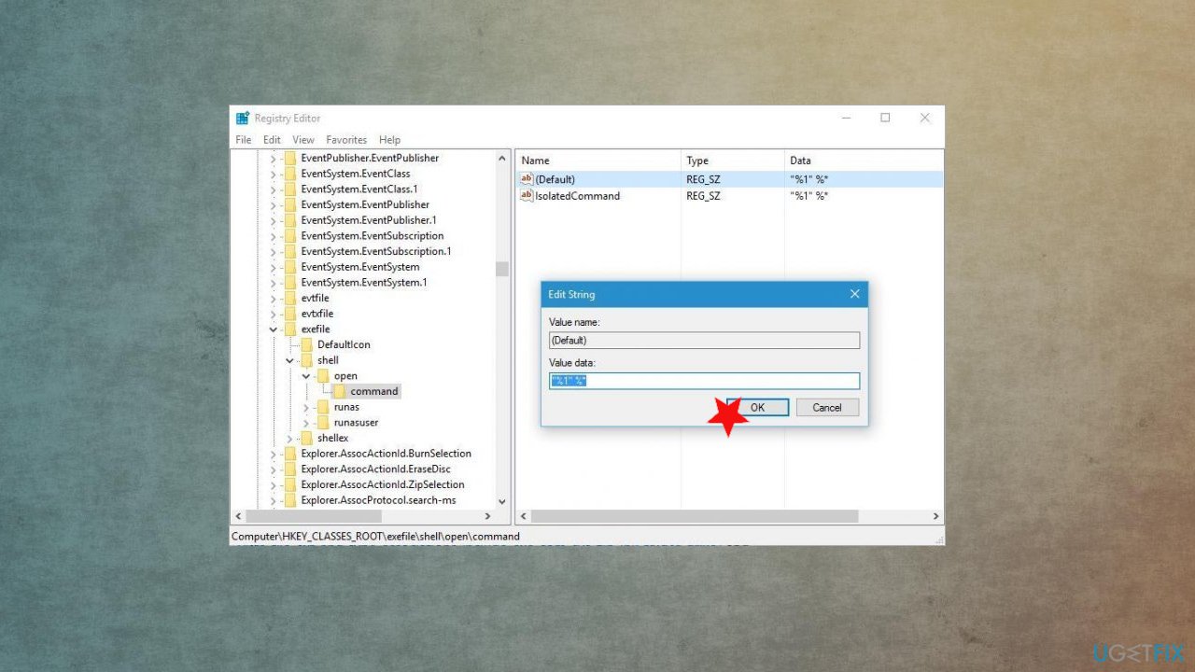1195x672 pixels.
Task: Click the IsolatedCommand string value icon
Action: pyautogui.click(x=527, y=196)
